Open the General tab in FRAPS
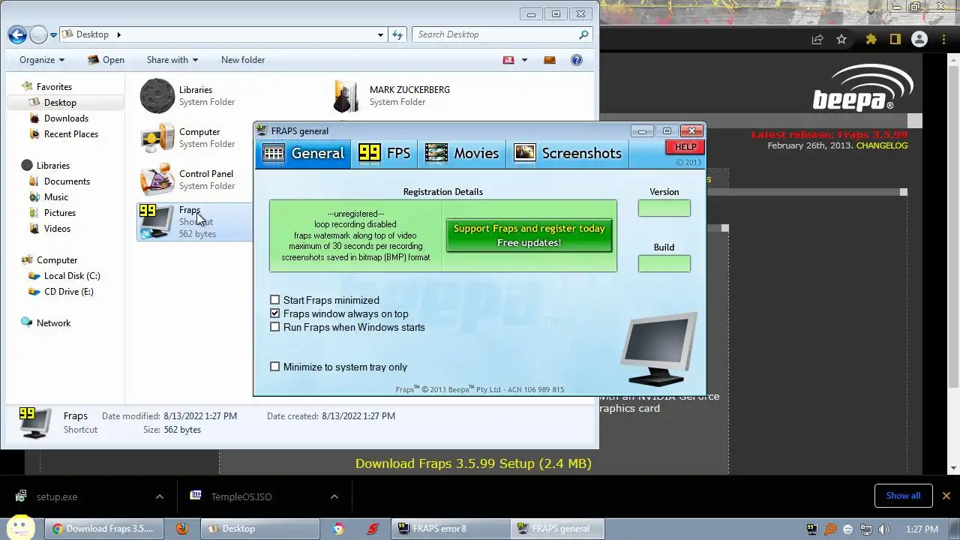This screenshot has height=540, width=960. coord(303,153)
